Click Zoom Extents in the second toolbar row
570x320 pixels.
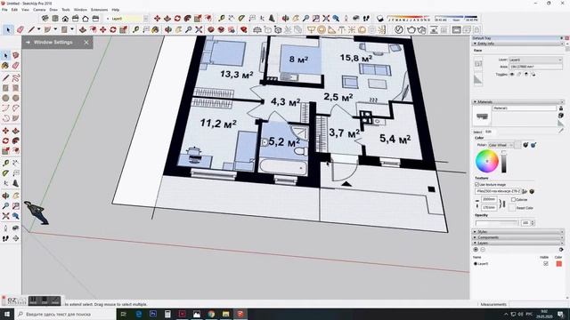coord(199,29)
